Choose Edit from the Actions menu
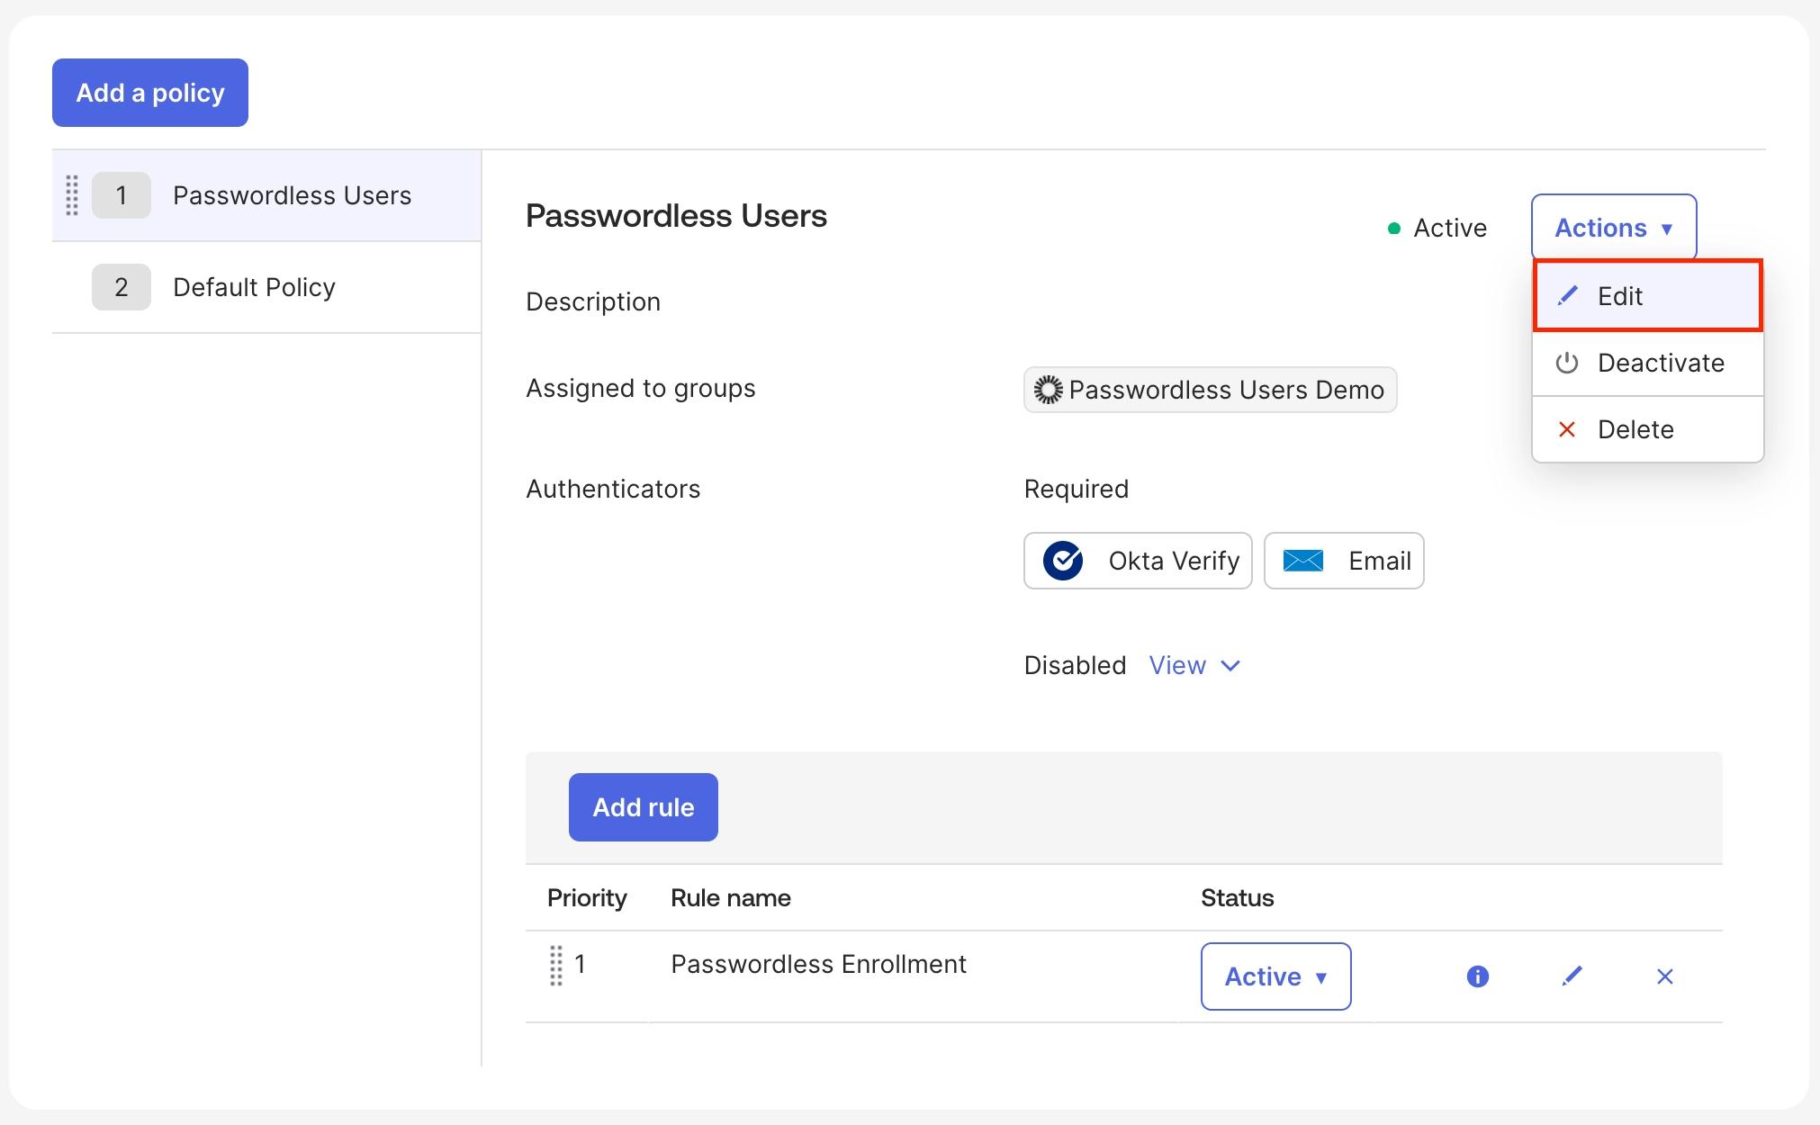The width and height of the screenshot is (1820, 1125). pyautogui.click(x=1646, y=296)
